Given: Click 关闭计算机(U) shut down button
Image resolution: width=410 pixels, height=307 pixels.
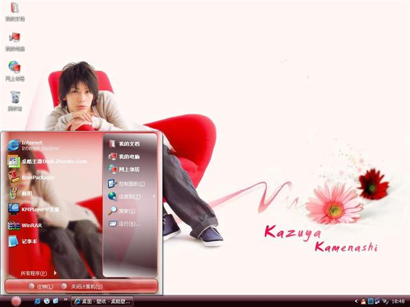Looking at the screenshot, I should [81, 287].
